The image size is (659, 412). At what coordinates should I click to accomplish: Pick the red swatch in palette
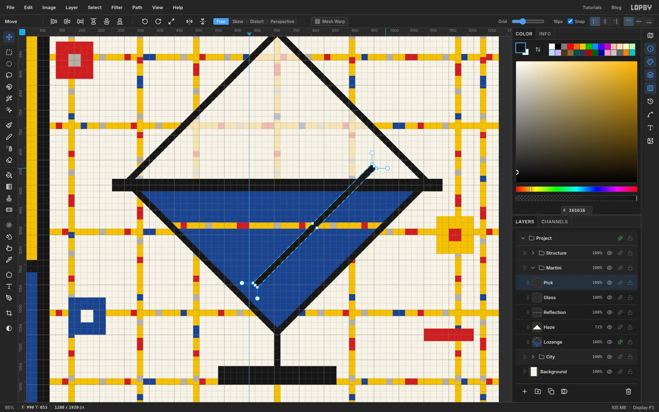point(570,47)
